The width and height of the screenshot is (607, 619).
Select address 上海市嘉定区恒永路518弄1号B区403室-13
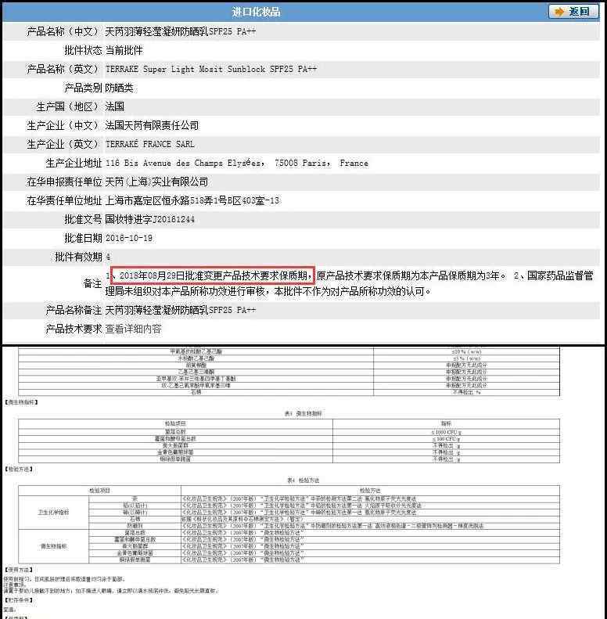coord(192,200)
